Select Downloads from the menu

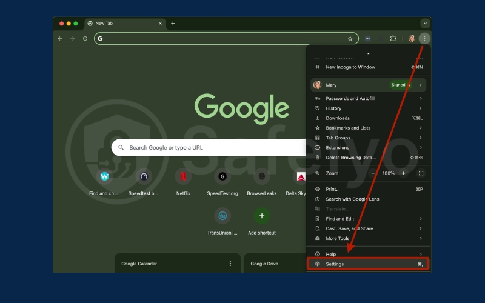tap(368, 118)
